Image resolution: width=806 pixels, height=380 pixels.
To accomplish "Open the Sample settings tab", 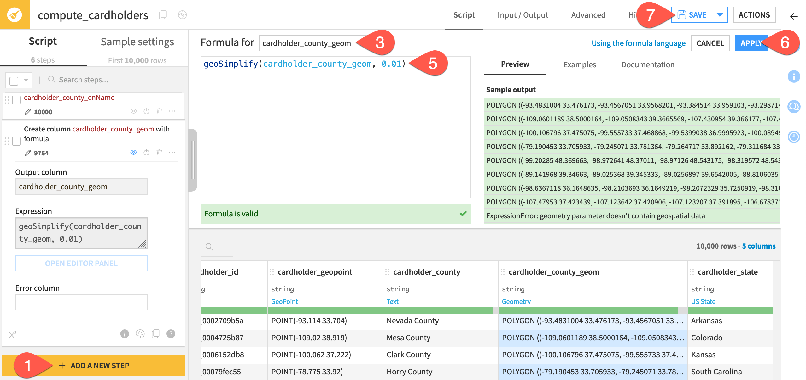I will [x=137, y=42].
